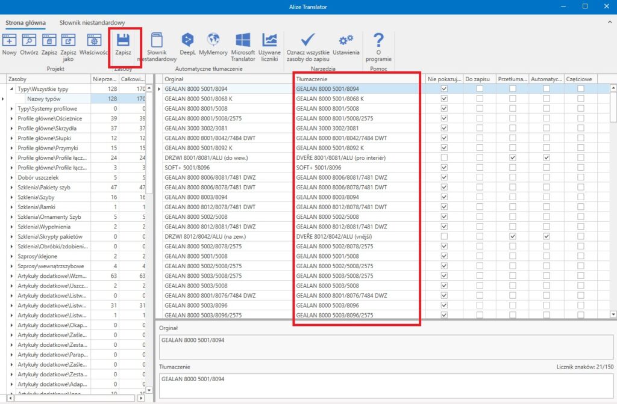The width and height of the screenshot is (617, 404).
Task: Expand Profile główne\Słupki node
Action: point(11,138)
